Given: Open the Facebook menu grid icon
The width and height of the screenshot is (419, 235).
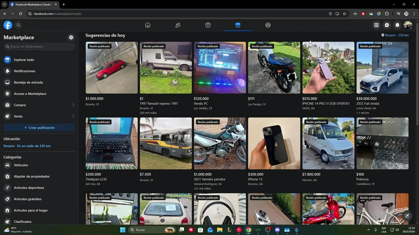Looking at the screenshot, I should pos(376,25).
